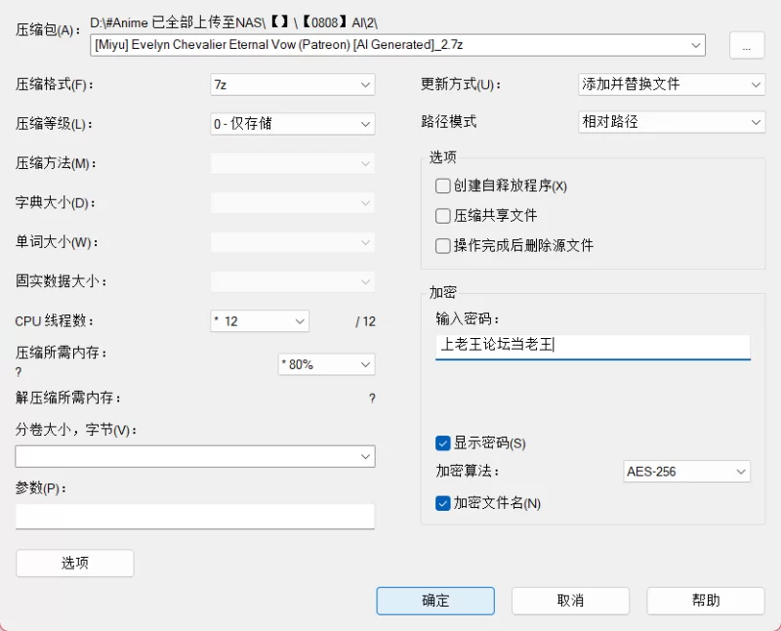Viewport: 781px width, 631px height.
Task: Open the 压缩等级 "0 - 仅存储" dropdown
Action: click(292, 124)
